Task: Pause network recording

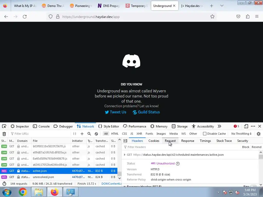Action: (75, 134)
